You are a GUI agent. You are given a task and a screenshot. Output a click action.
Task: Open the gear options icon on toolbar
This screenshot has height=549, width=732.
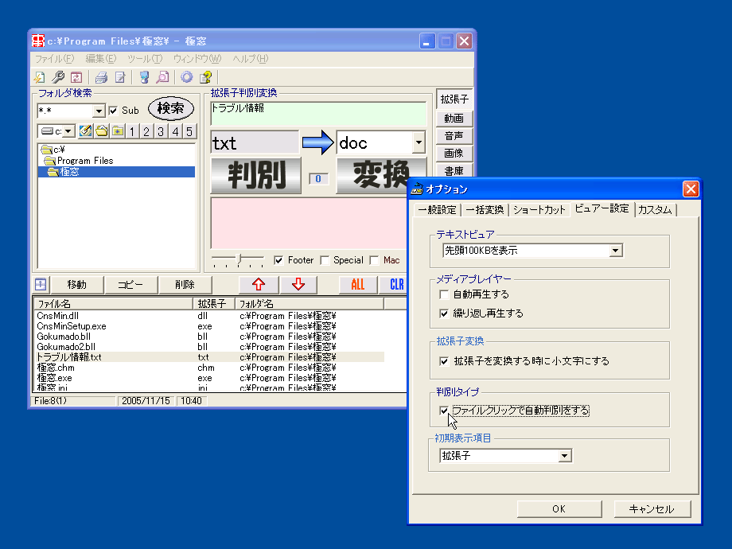tap(186, 76)
